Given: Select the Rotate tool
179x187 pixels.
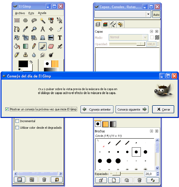Looking at the screenshot, I should pos(17,38).
